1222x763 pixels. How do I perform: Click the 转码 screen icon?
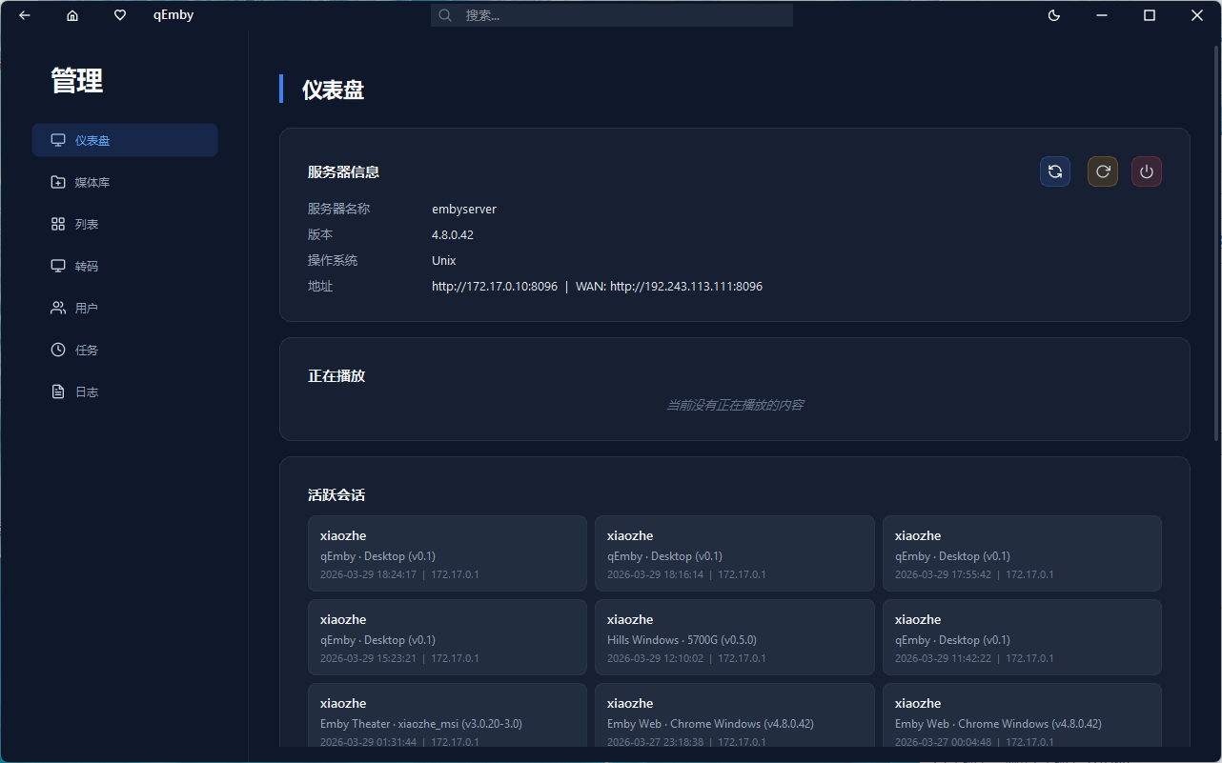[58, 266]
